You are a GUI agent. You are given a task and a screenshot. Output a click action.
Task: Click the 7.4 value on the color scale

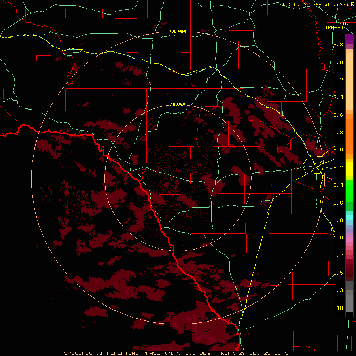(338, 97)
